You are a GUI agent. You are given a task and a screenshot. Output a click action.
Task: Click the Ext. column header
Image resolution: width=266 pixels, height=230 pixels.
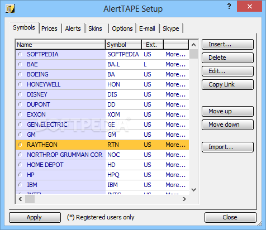click(153, 45)
